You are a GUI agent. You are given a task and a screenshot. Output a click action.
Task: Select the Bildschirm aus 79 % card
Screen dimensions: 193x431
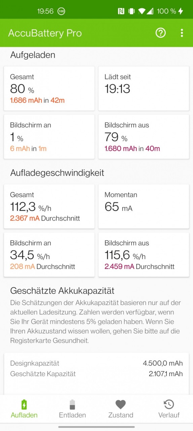[143, 137]
